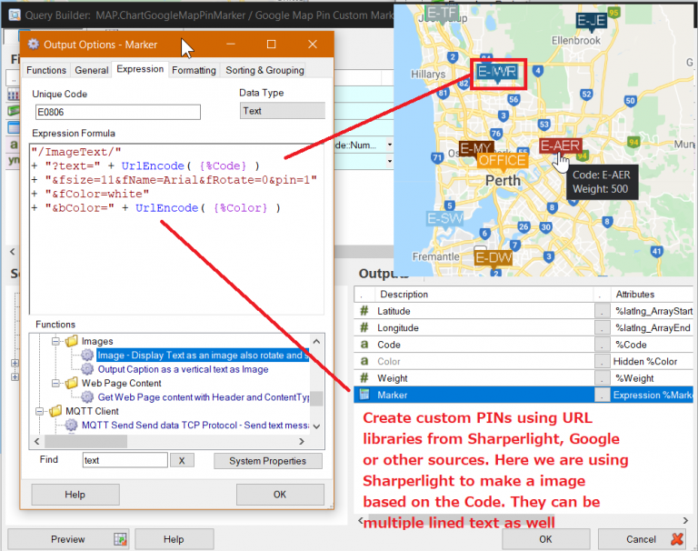Open the General tab
This screenshot has height=551, width=698.
coord(91,70)
